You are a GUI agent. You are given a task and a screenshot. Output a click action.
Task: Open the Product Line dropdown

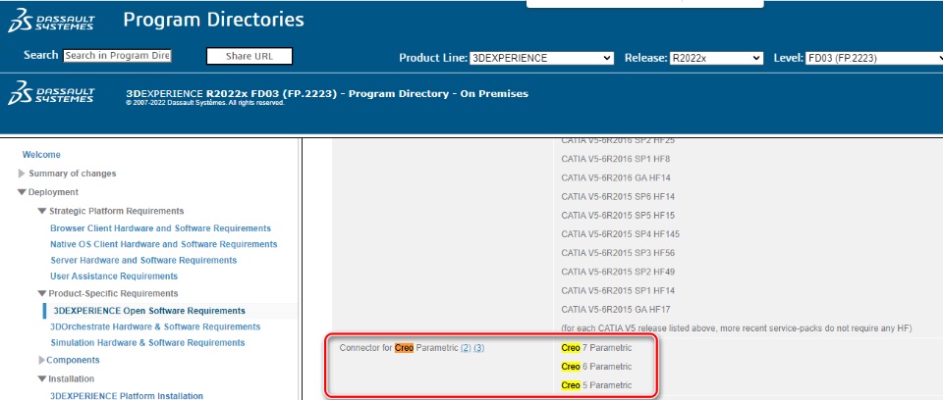coord(541,58)
